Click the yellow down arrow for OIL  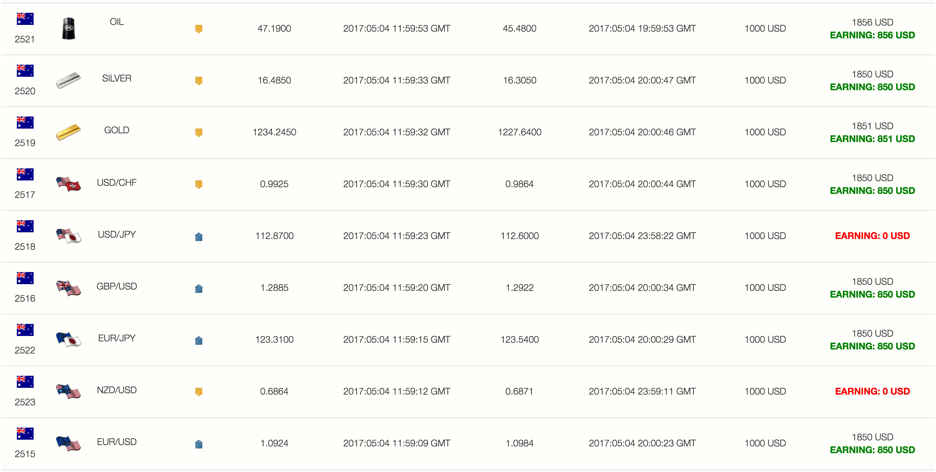pyautogui.click(x=199, y=29)
